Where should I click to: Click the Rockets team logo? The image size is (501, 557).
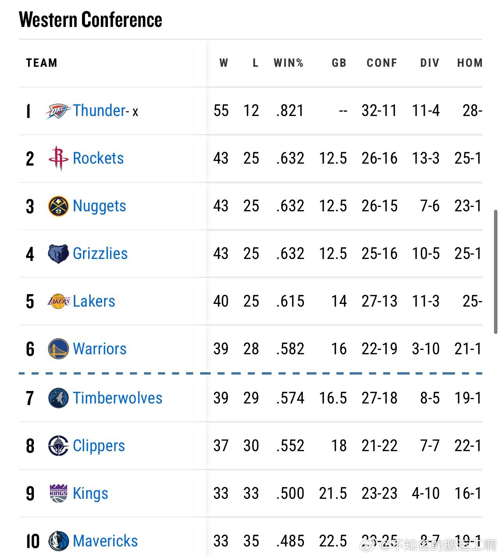(x=58, y=159)
